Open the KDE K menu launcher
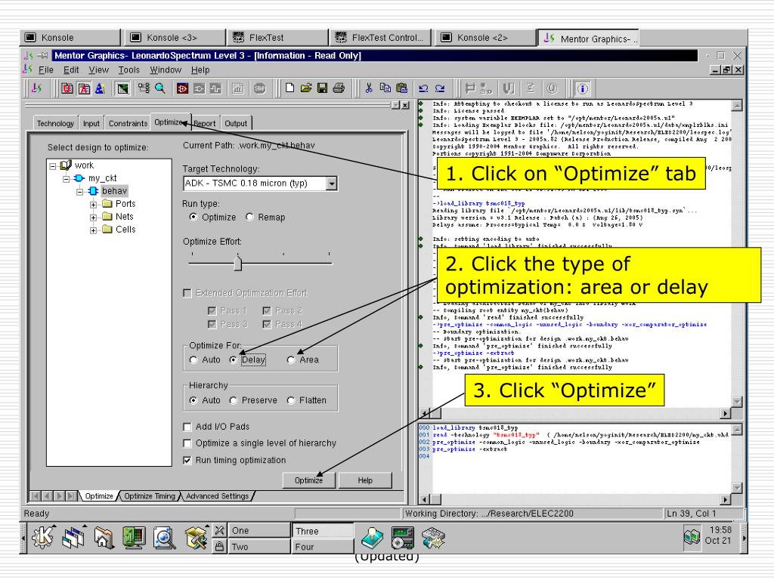This screenshot has height=580, width=774. pos(43,537)
